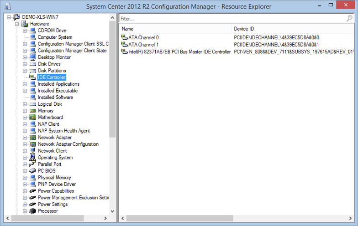The image size is (358, 226).
Task: Select Power Settings tree item
Action: tap(53, 204)
